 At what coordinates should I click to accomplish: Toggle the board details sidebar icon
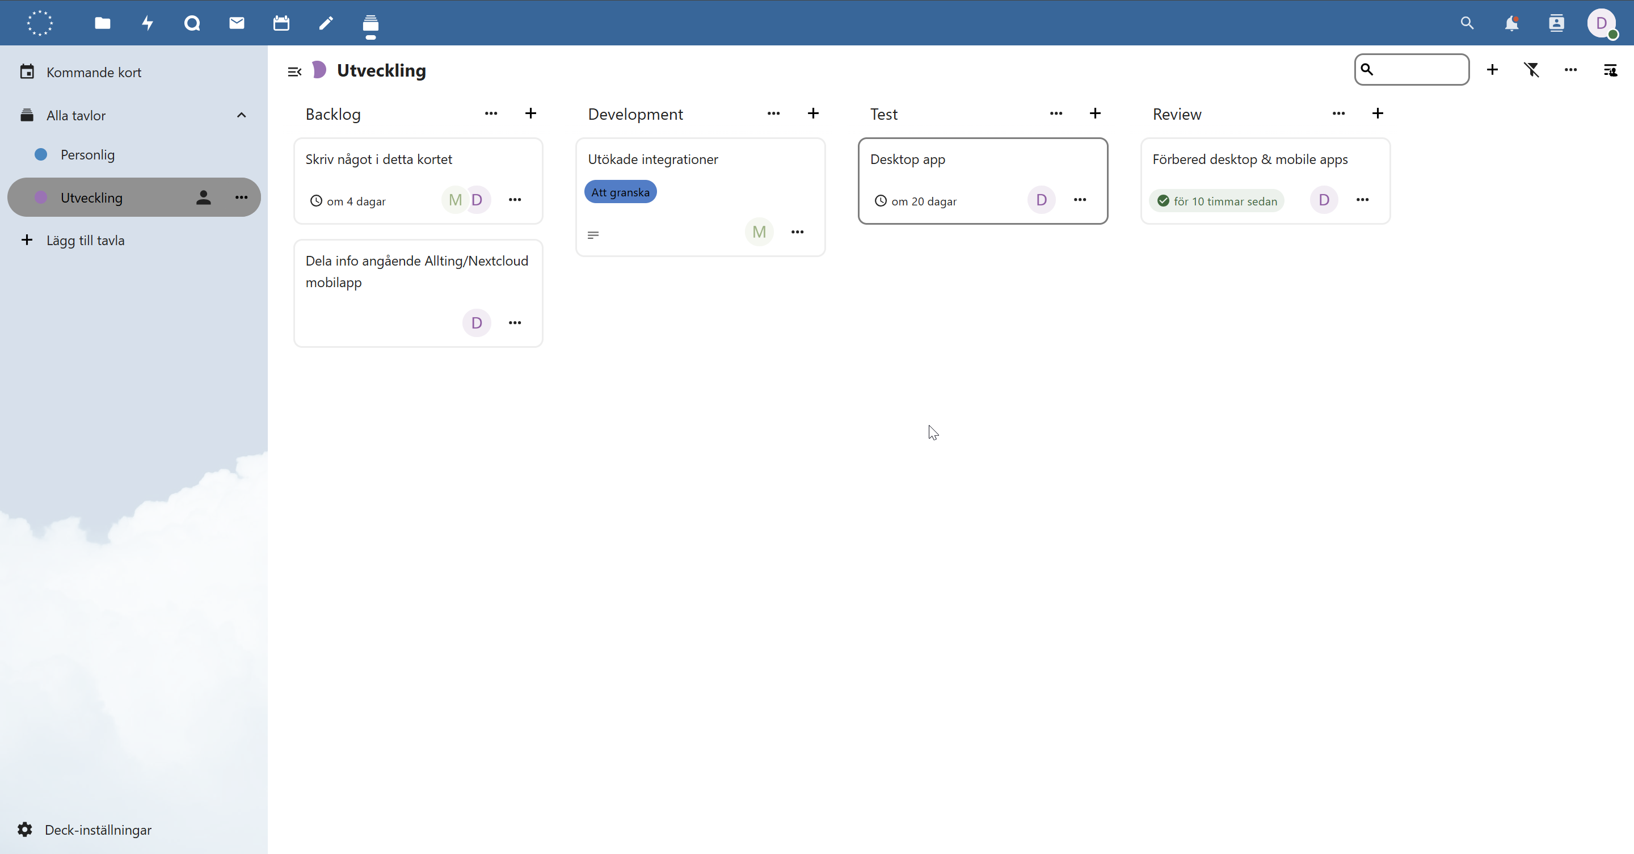coord(1610,70)
